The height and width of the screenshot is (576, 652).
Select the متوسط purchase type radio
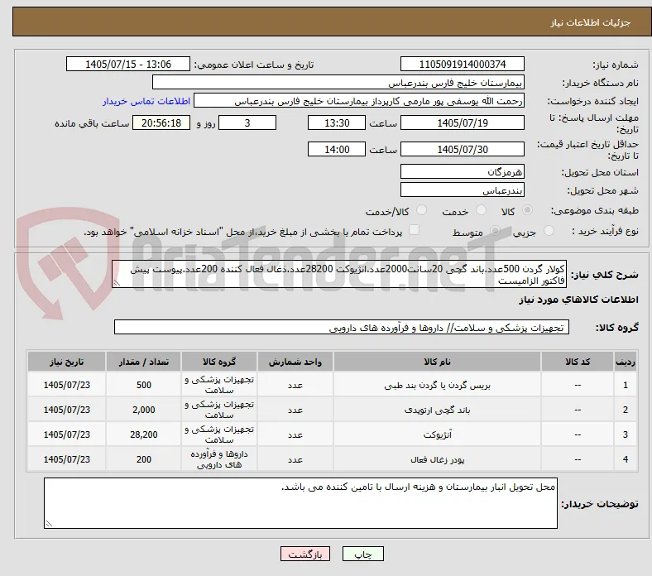pyautogui.click(x=495, y=231)
